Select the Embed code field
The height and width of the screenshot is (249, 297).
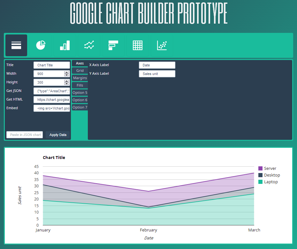point(52,108)
